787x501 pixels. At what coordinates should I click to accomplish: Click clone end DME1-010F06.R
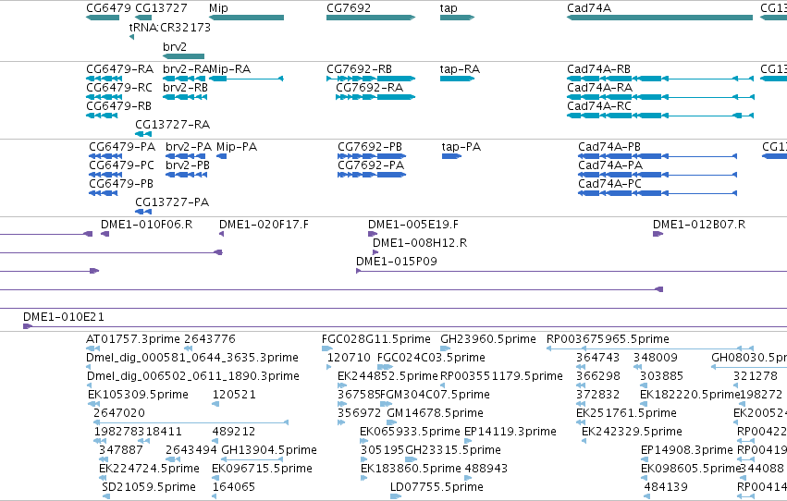[105, 234]
